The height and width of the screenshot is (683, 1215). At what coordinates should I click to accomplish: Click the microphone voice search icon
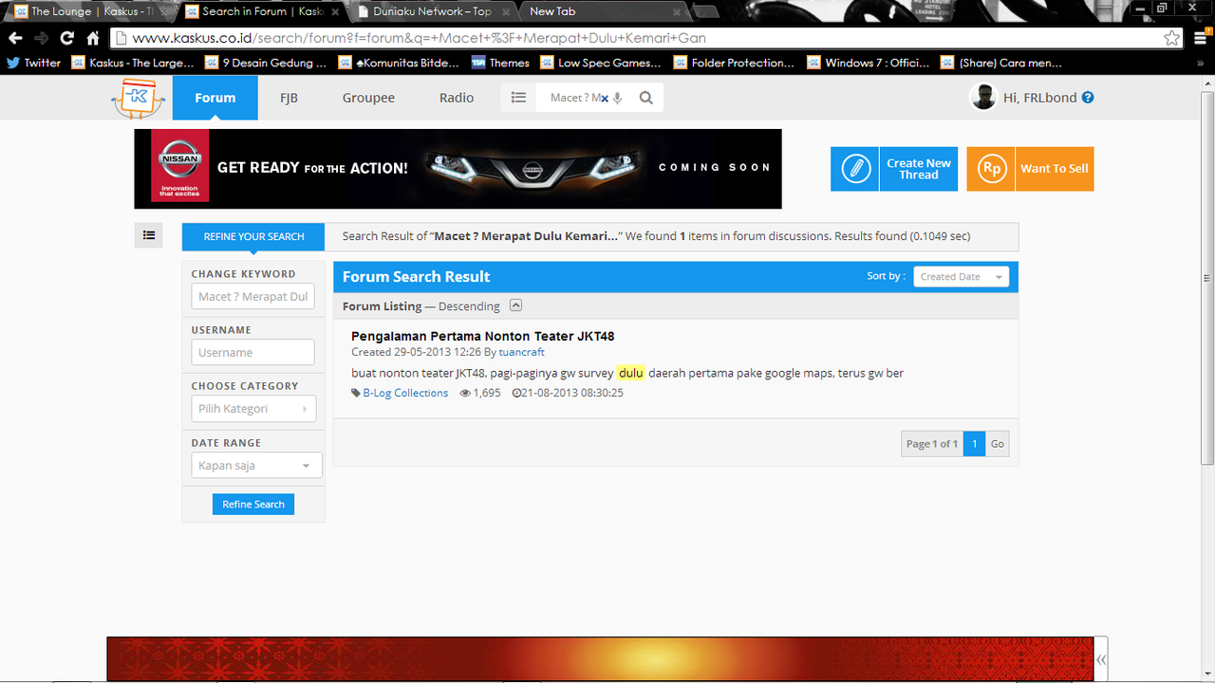point(618,98)
